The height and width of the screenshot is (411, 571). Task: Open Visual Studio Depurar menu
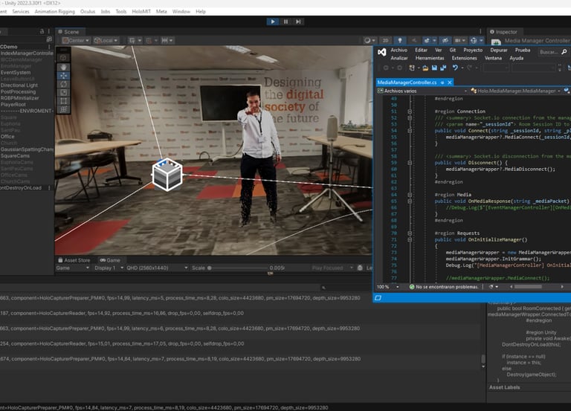[499, 51]
